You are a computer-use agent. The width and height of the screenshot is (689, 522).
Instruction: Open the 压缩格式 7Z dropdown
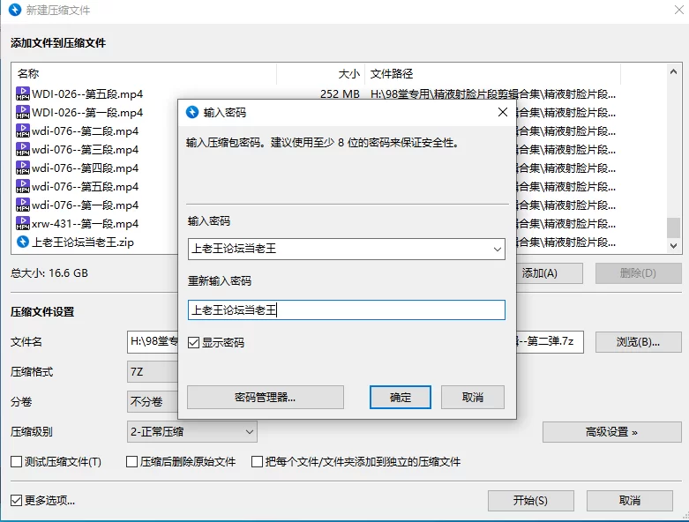153,372
